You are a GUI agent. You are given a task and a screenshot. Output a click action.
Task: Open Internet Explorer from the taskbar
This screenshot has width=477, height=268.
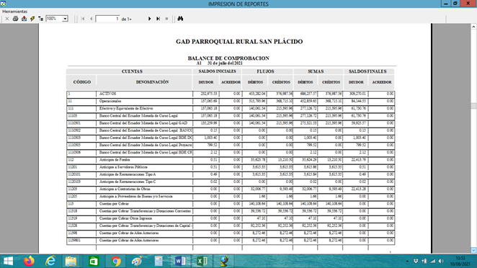(x=50, y=261)
